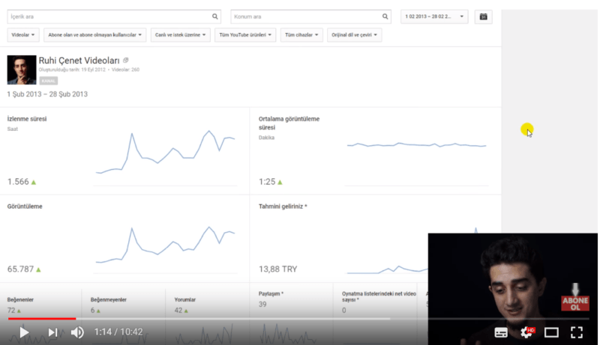Click the ABONE OL subscribe watermark

pyautogui.click(x=575, y=298)
